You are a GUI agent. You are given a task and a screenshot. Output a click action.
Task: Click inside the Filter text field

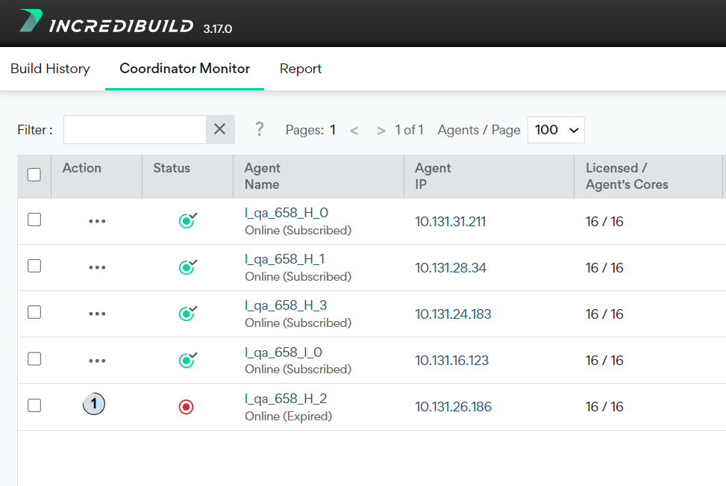[134, 129]
